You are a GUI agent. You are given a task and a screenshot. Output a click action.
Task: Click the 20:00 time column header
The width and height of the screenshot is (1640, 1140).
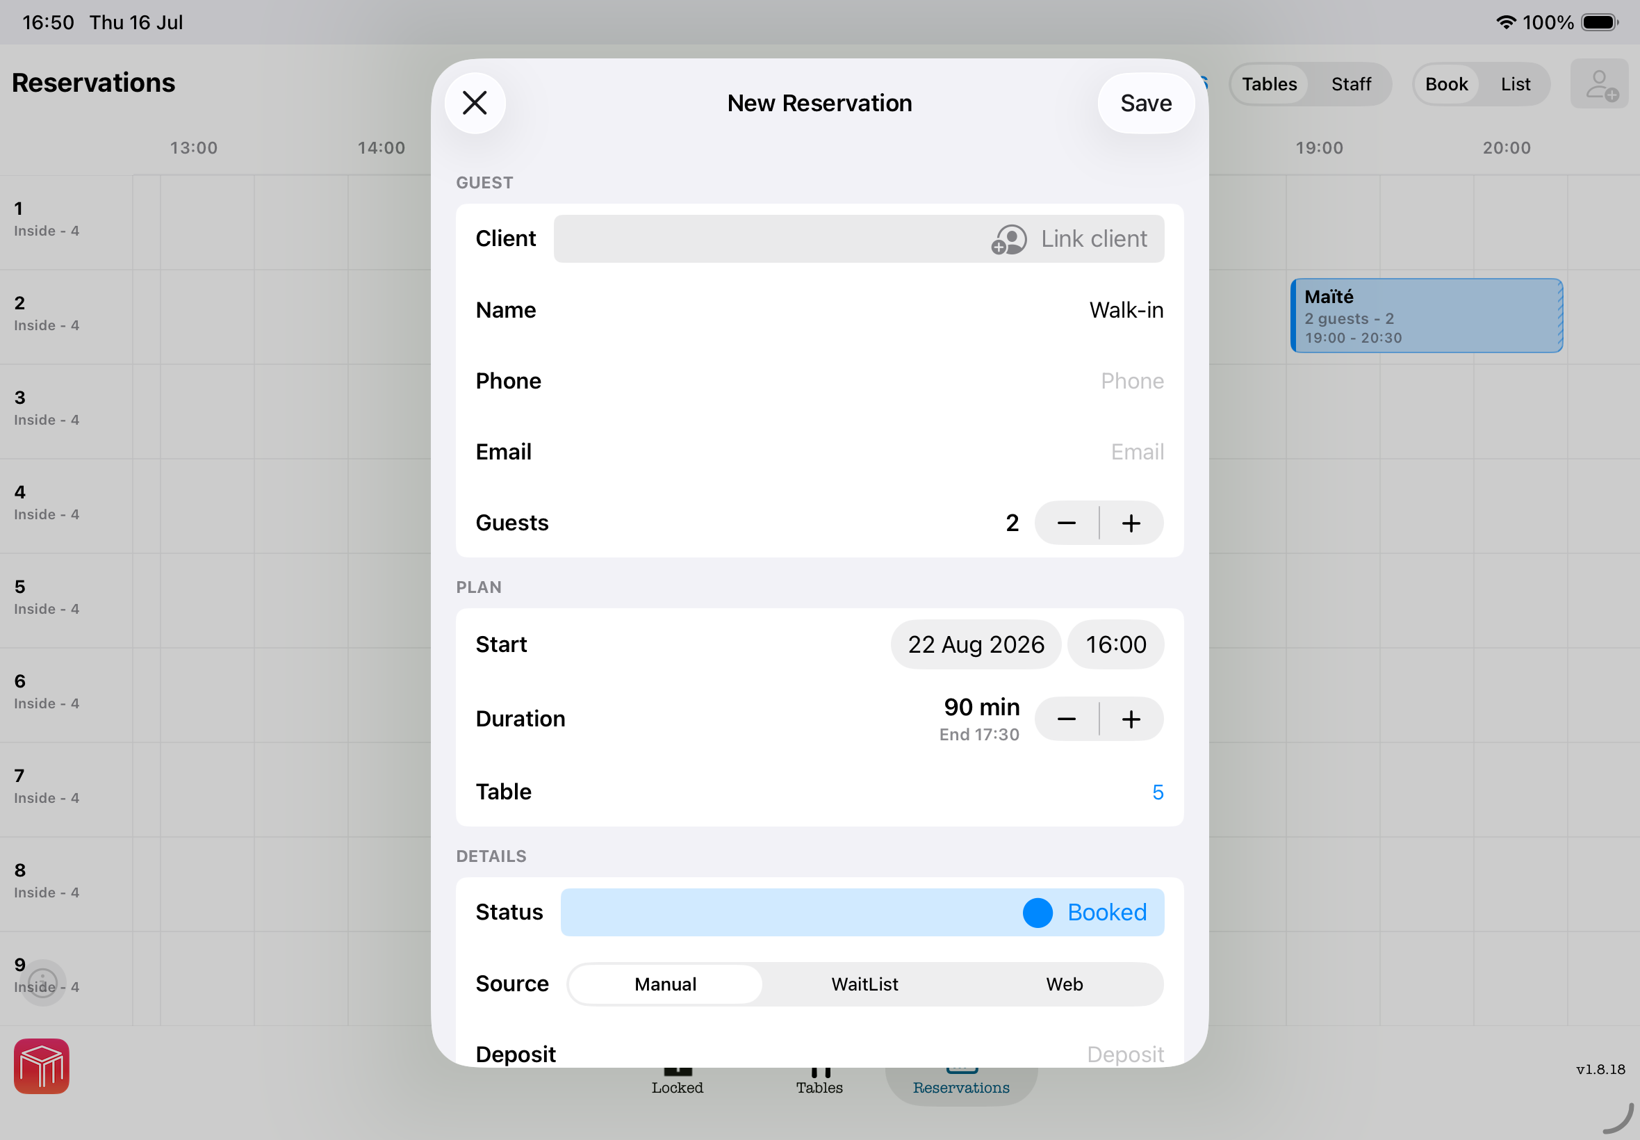click(1507, 148)
